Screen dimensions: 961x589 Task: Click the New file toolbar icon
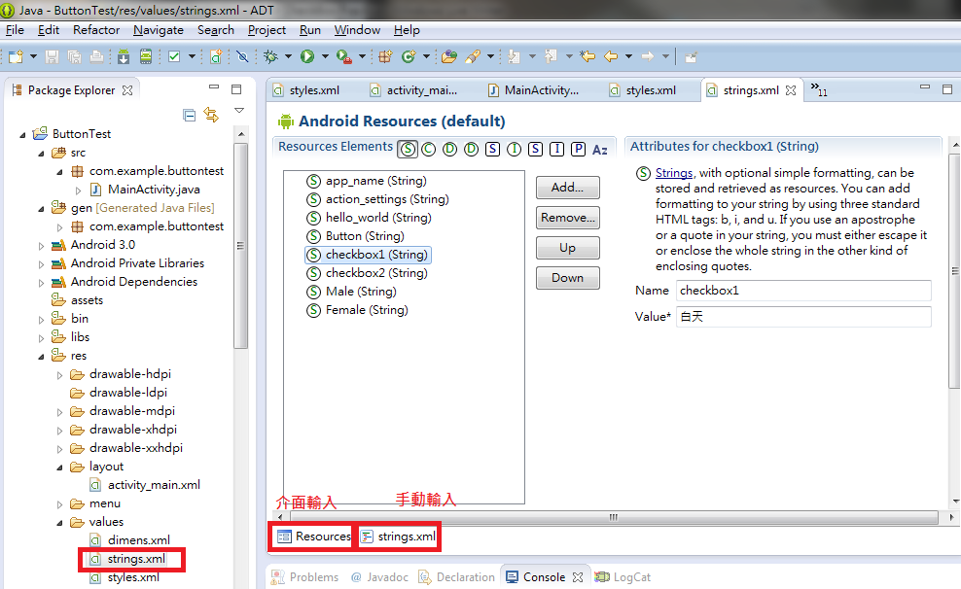point(16,57)
